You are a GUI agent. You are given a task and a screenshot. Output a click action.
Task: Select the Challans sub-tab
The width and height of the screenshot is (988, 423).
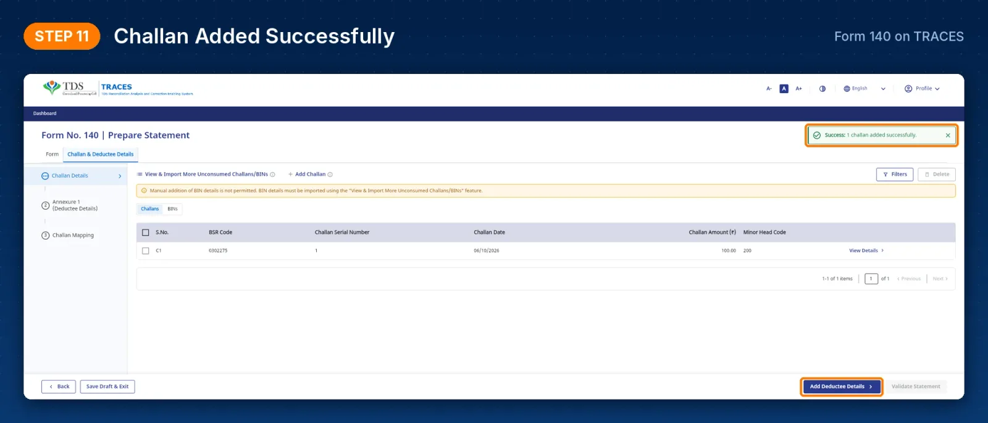point(149,209)
